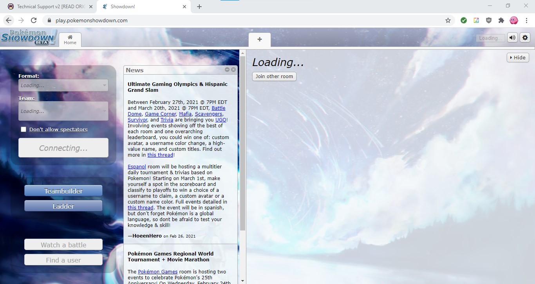
Task: Go back in browser history
Action: tap(9, 20)
